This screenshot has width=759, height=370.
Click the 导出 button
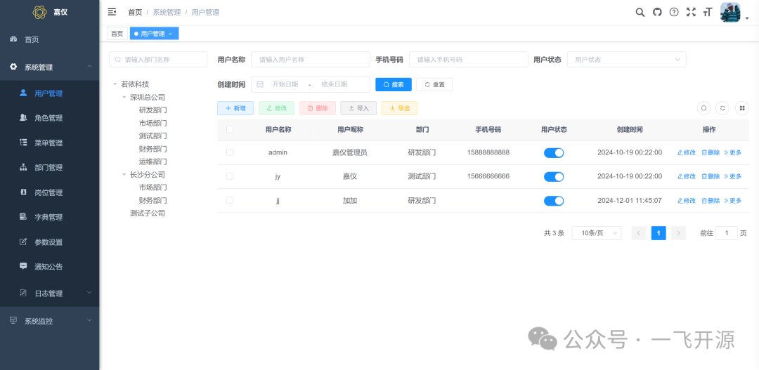click(399, 108)
